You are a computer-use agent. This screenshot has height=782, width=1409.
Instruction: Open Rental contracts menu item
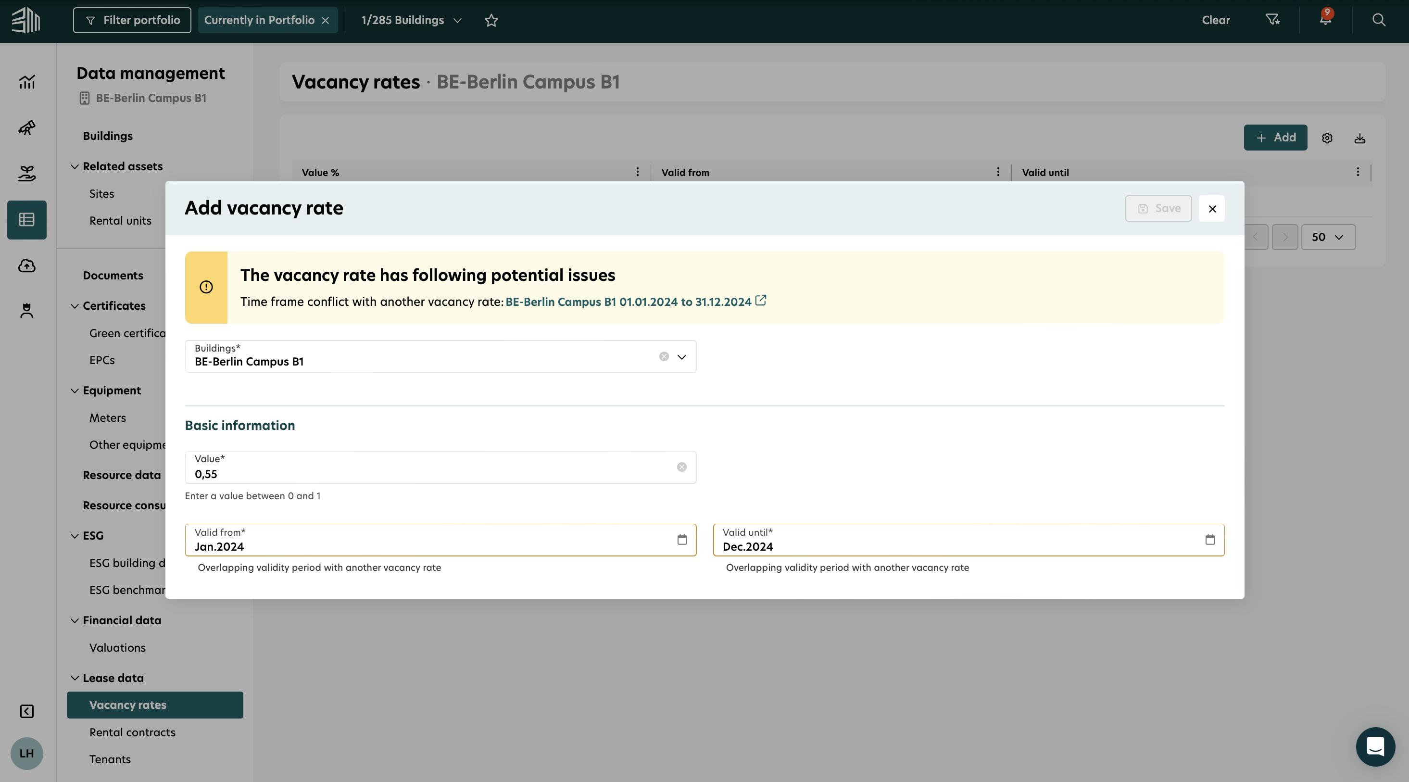point(132,732)
